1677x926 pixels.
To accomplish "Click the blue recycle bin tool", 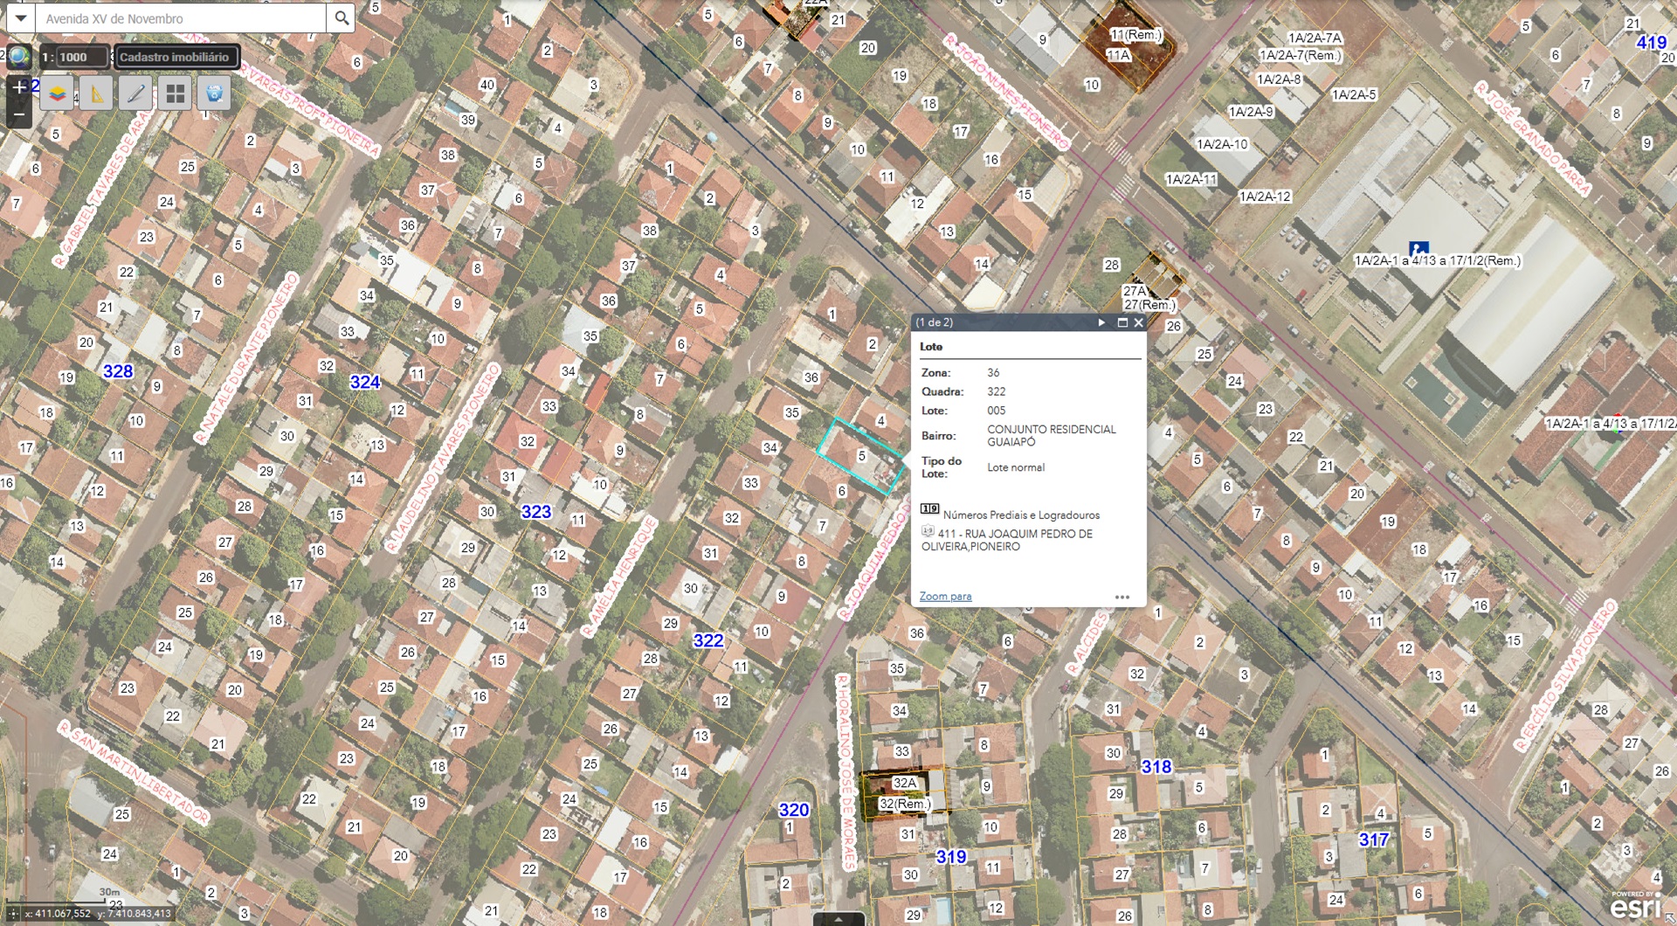I will click(215, 93).
